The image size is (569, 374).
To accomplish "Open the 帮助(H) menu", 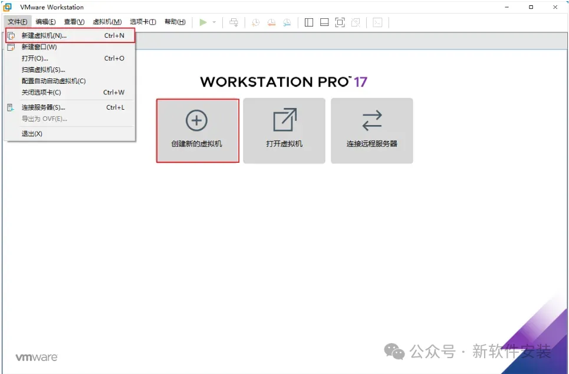I will [175, 22].
